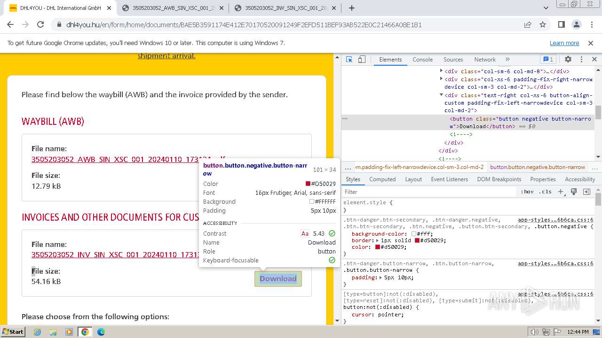This screenshot has width=602, height=338.
Task: Switch to Layout pane tab
Action: [x=413, y=179]
